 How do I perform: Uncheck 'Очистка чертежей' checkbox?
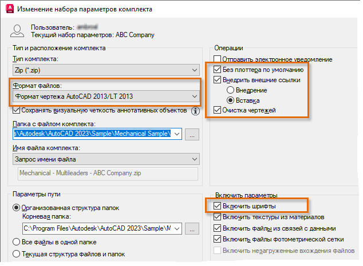pos(218,110)
